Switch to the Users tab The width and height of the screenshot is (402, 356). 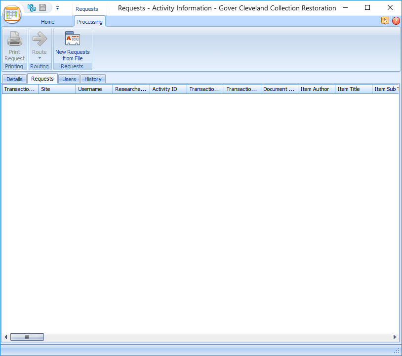(x=69, y=79)
